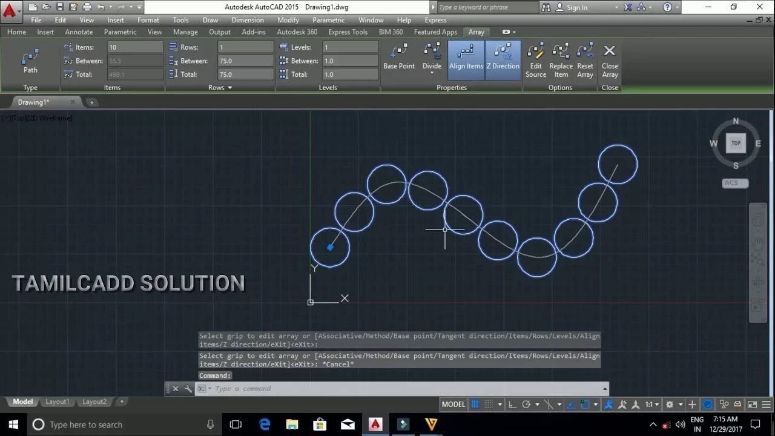Open the polar tracking angle dropdown arrow

[x=537, y=405]
